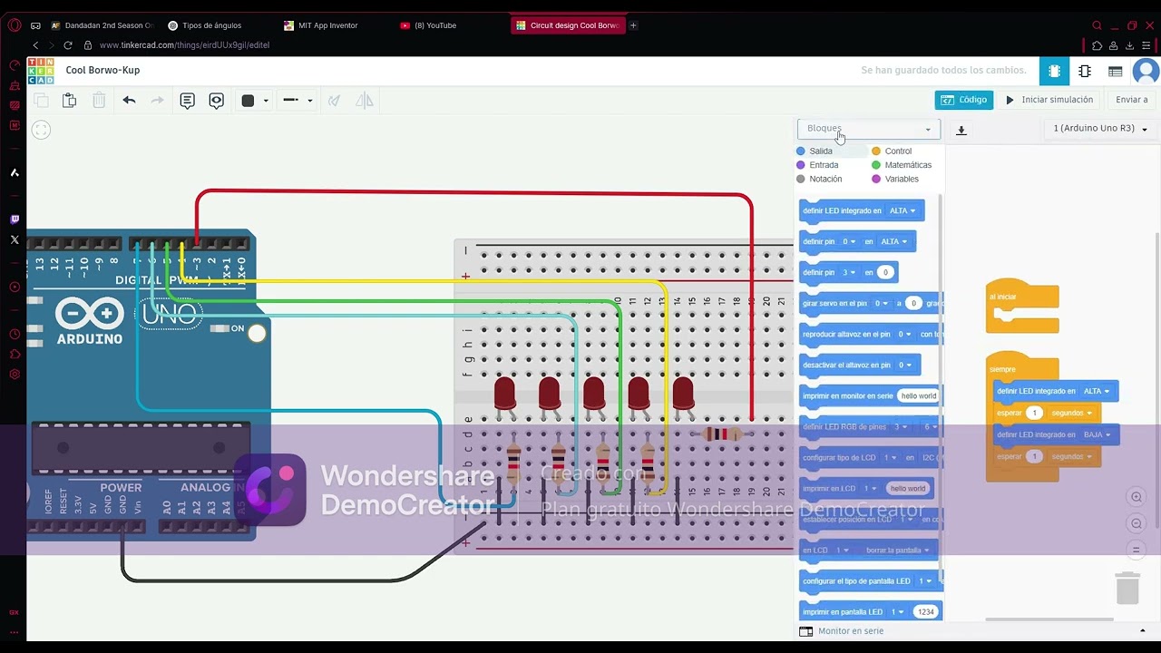The height and width of the screenshot is (653, 1161).
Task: Open the 1 (Arduino Uno R3) dropdown
Action: pos(1100,129)
